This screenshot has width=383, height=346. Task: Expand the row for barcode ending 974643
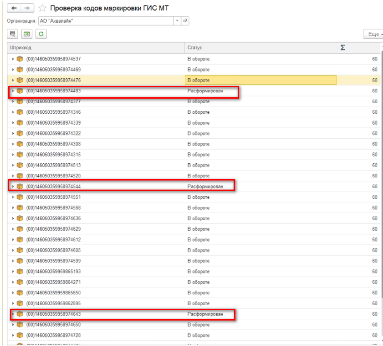coord(13,314)
